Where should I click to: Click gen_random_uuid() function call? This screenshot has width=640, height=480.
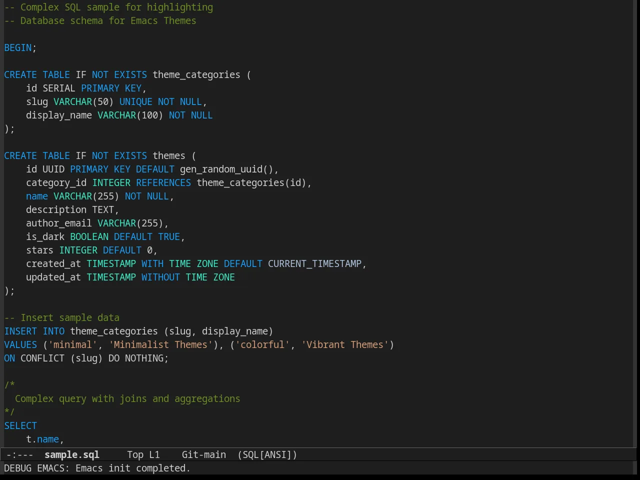click(x=226, y=169)
